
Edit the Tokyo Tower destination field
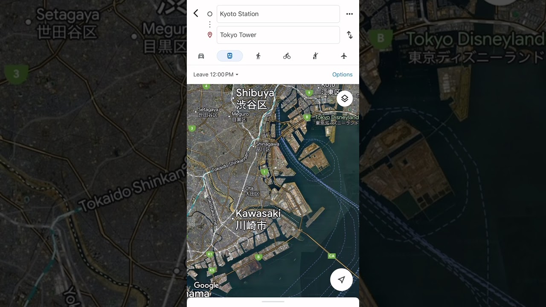click(x=278, y=35)
